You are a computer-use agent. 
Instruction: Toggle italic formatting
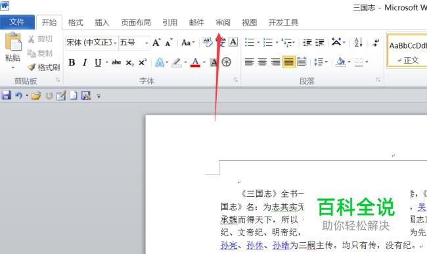[x=85, y=62]
